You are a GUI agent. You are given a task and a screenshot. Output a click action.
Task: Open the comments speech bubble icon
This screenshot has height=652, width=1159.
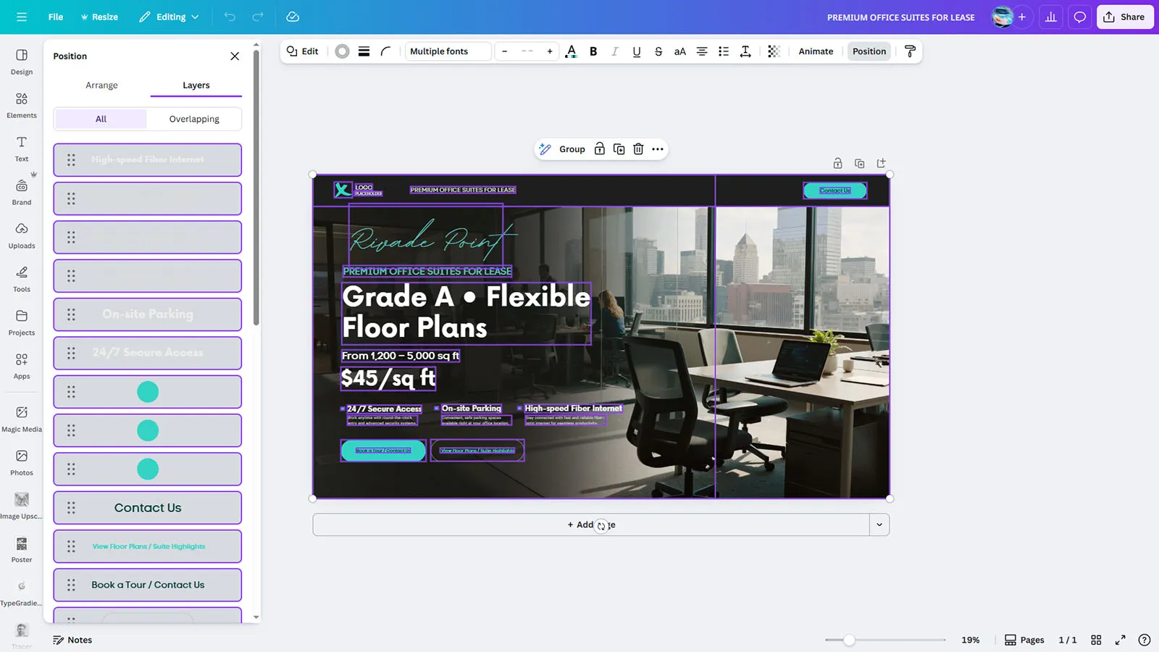[1079, 17]
